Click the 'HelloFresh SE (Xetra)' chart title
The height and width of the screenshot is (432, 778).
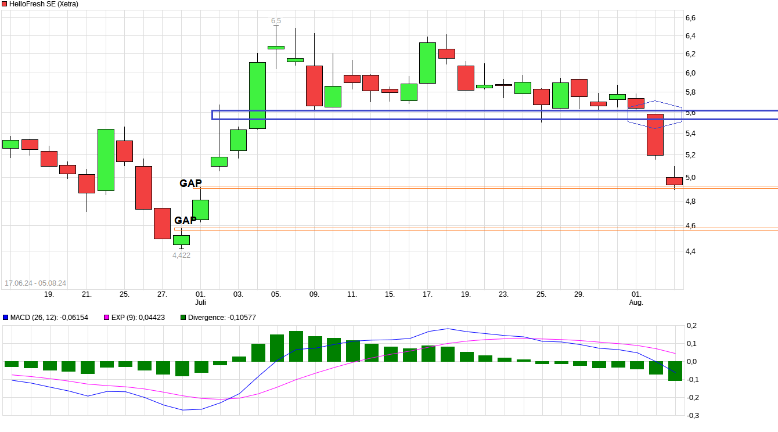point(44,4)
